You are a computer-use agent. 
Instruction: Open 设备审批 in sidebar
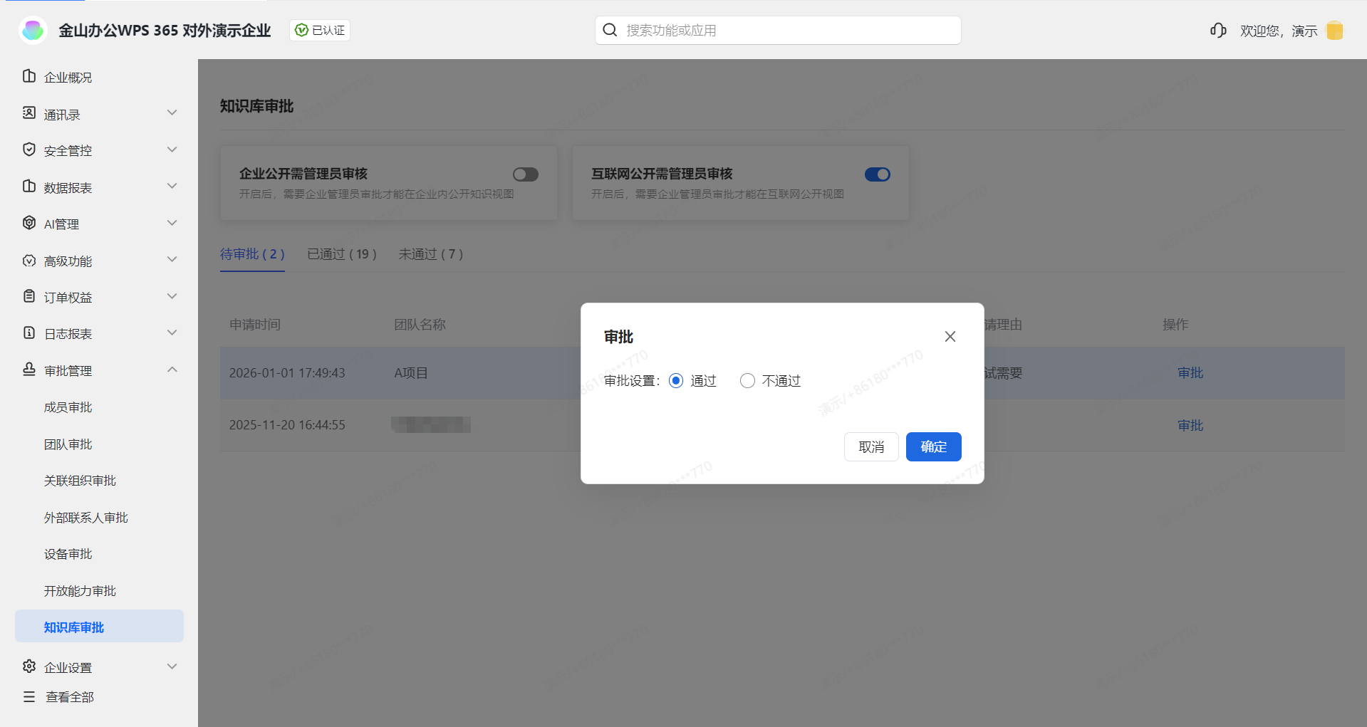click(68, 554)
